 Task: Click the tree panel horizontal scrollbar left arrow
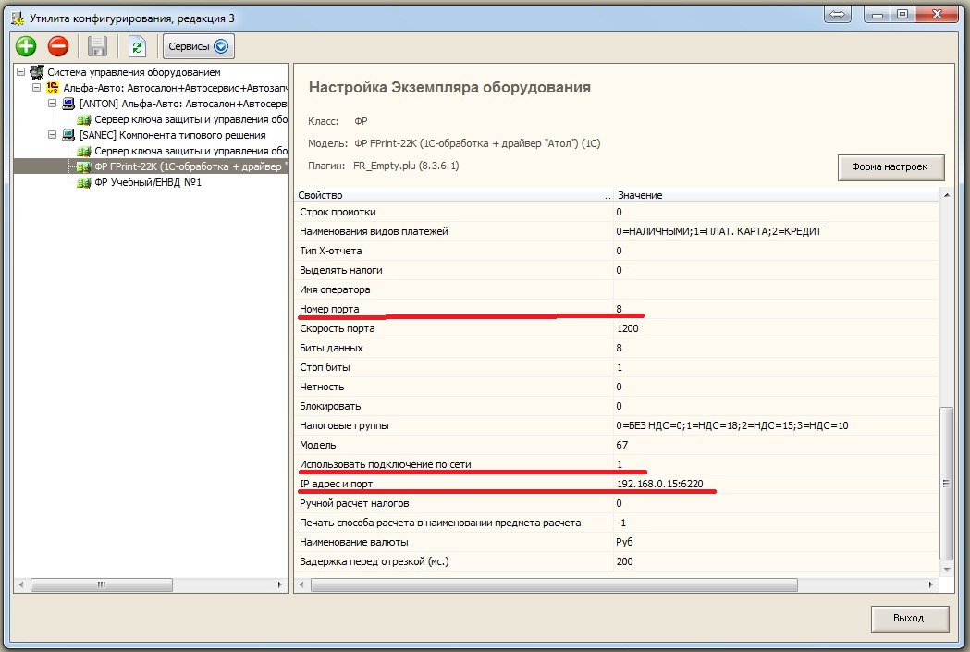(21, 584)
